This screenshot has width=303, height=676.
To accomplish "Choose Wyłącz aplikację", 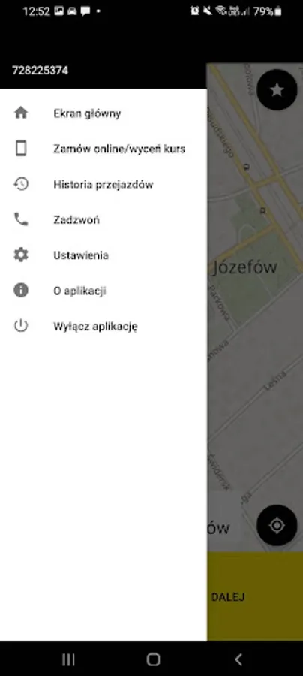I will pos(103,326).
